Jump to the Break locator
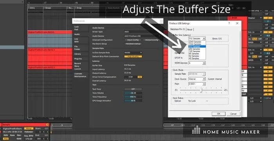Viewport: 274px width, 141px height. click(x=47, y=8)
